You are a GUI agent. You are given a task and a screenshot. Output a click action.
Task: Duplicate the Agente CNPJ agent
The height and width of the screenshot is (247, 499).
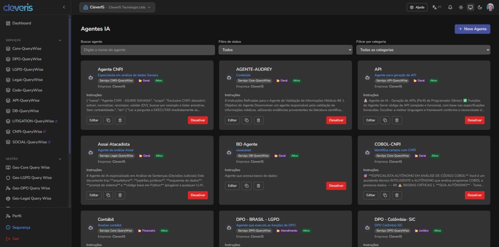108,120
